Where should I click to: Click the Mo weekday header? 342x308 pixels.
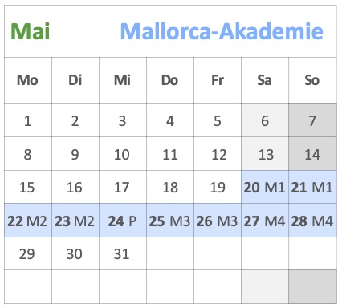(x=28, y=80)
